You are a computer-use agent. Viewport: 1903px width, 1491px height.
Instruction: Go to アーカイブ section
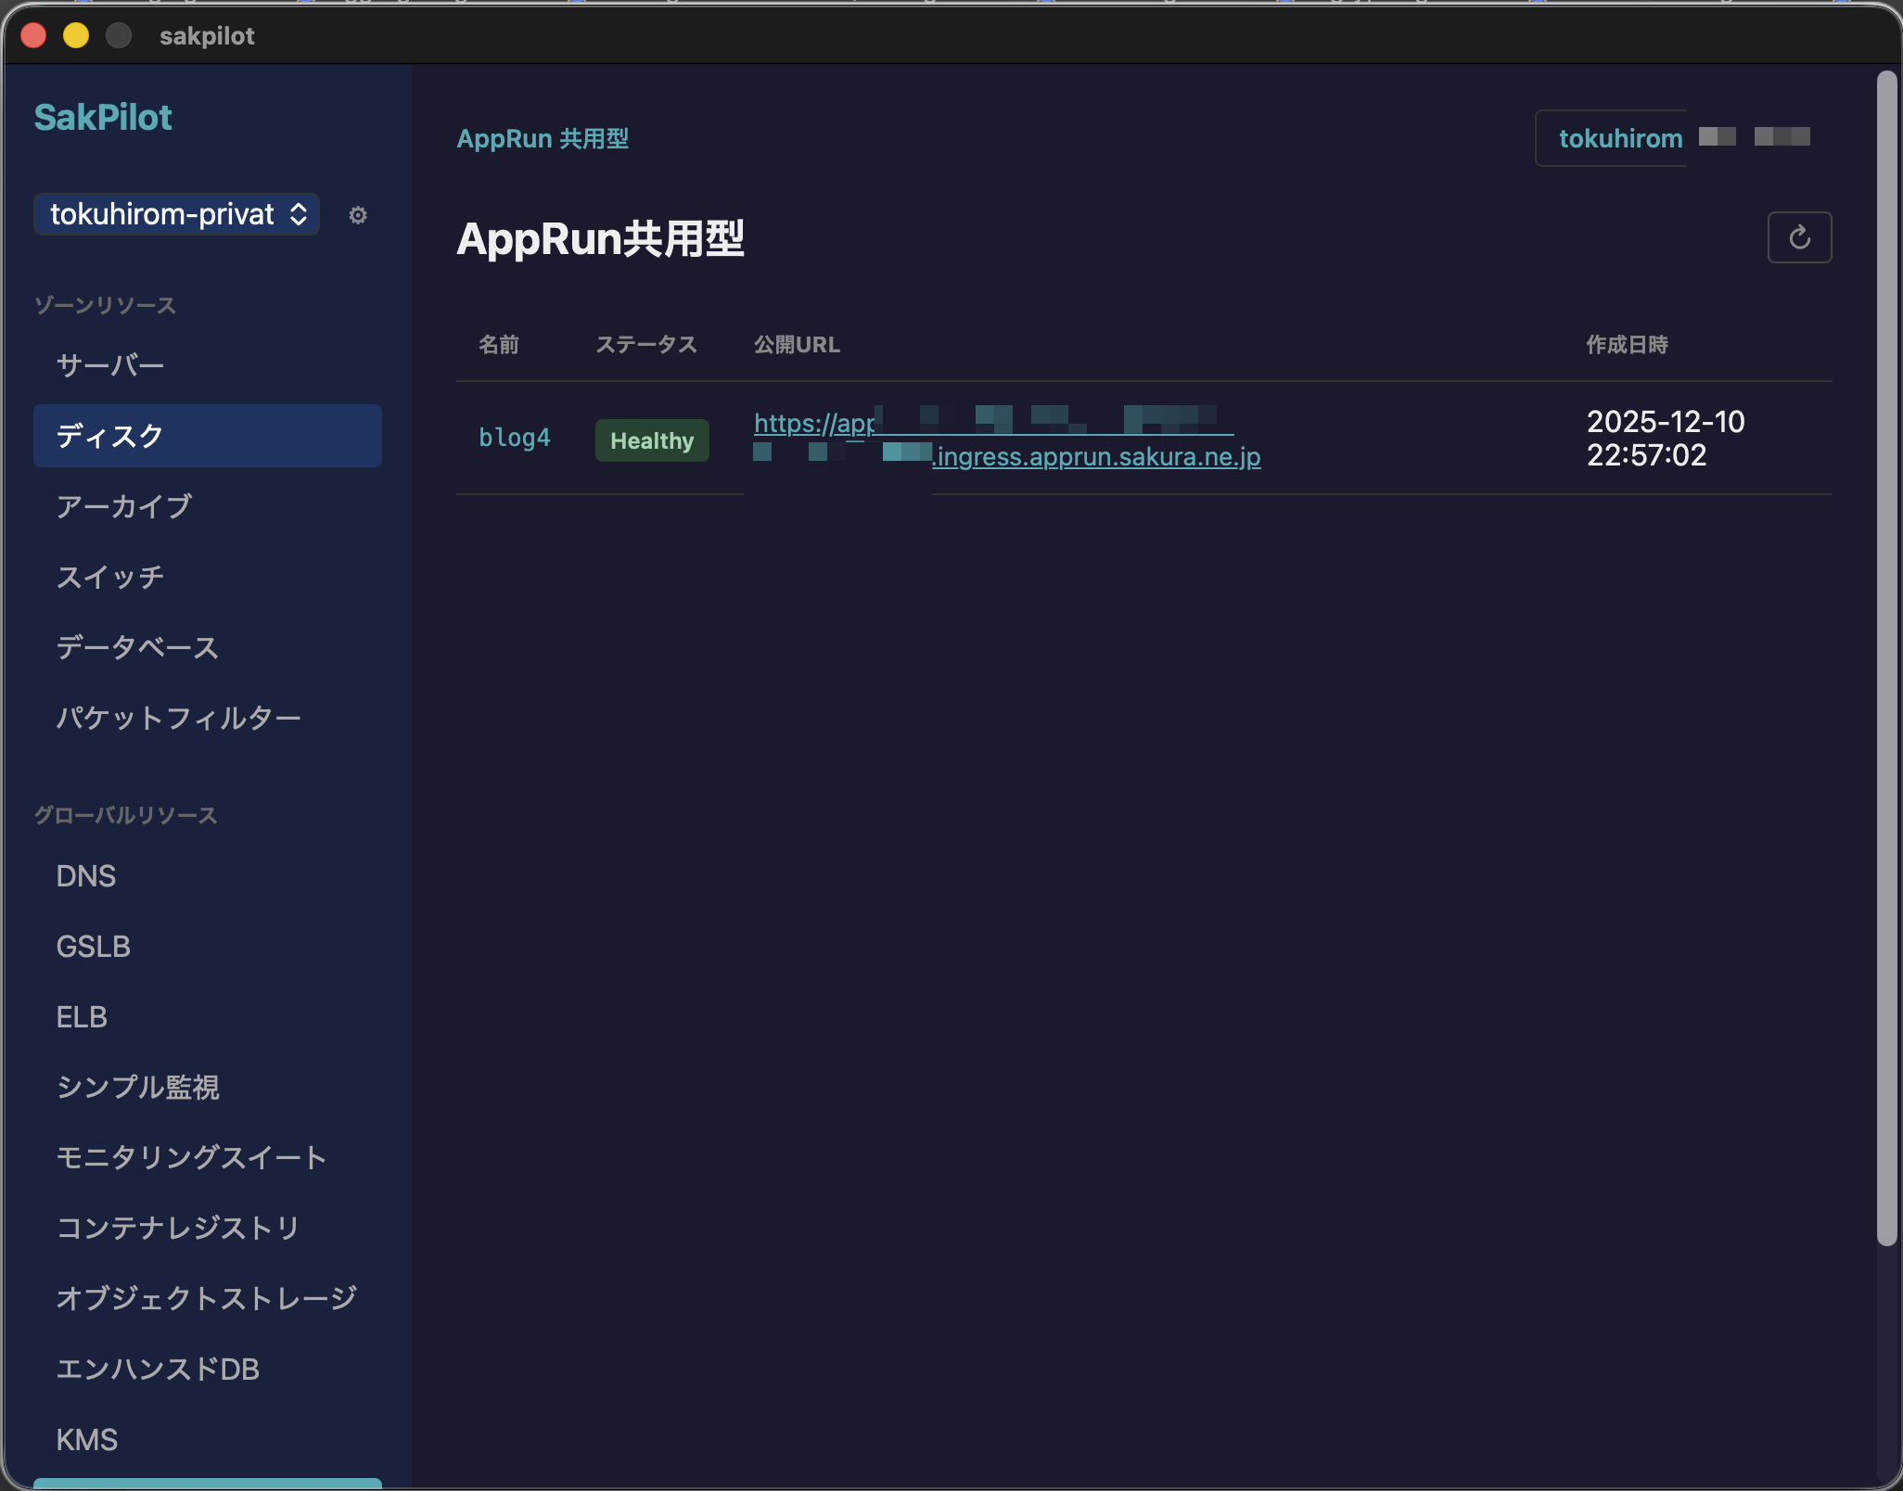click(x=123, y=506)
